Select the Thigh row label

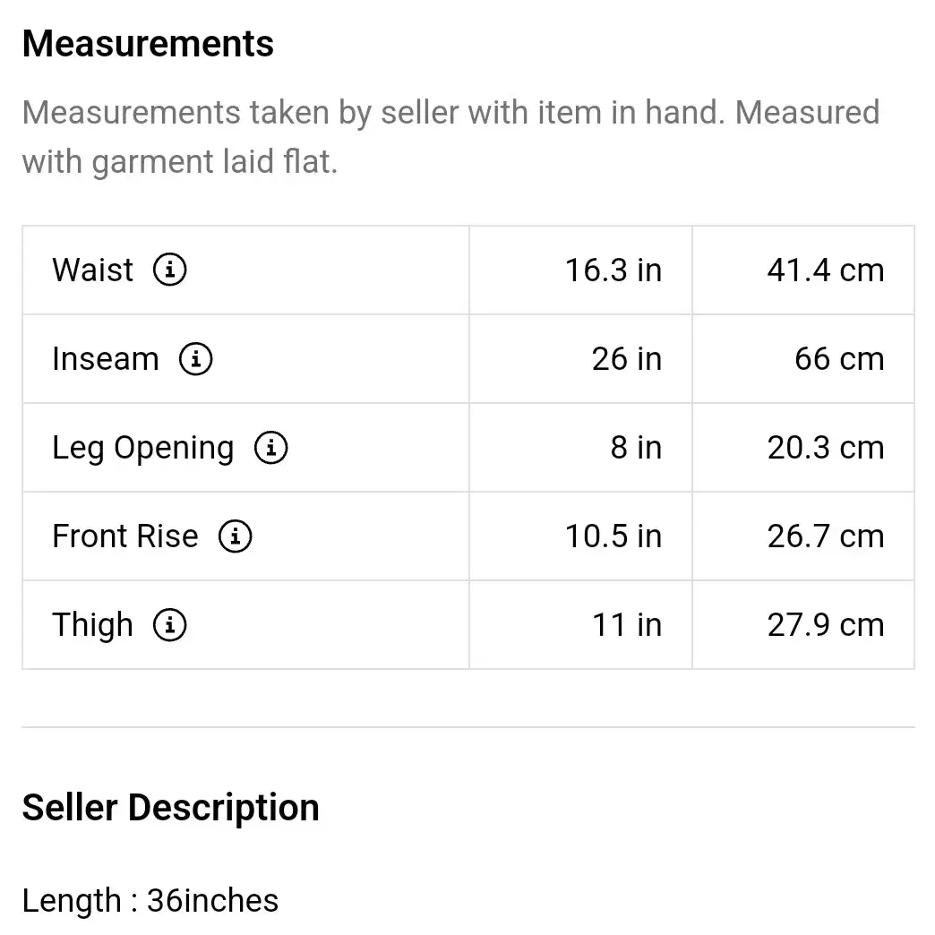click(x=92, y=625)
